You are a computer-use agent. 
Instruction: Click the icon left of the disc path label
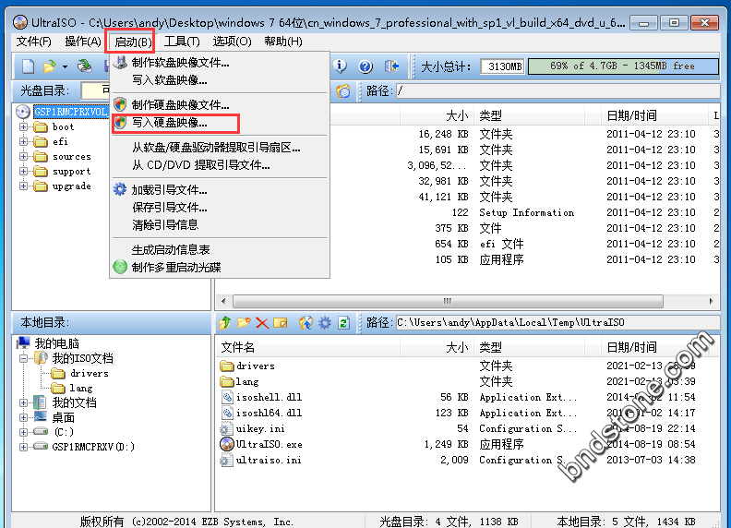click(x=343, y=90)
